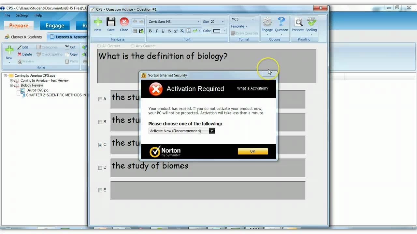The image size is (417, 234).
Task: Select CHAPTER 2-SCIENTIFIC METHODS tree item
Action: pyautogui.click(x=56, y=95)
